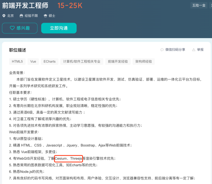
Task: Click the briefcase icon next to 经验不限
Action: tap(21, 16)
